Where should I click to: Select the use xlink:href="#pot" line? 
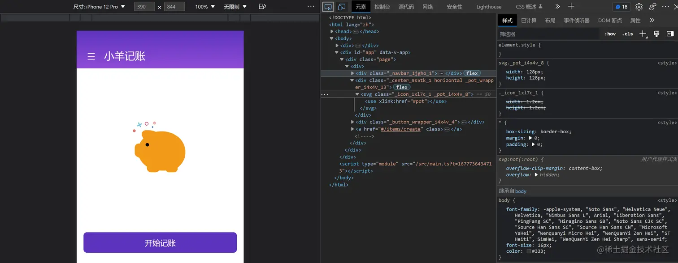(406, 102)
